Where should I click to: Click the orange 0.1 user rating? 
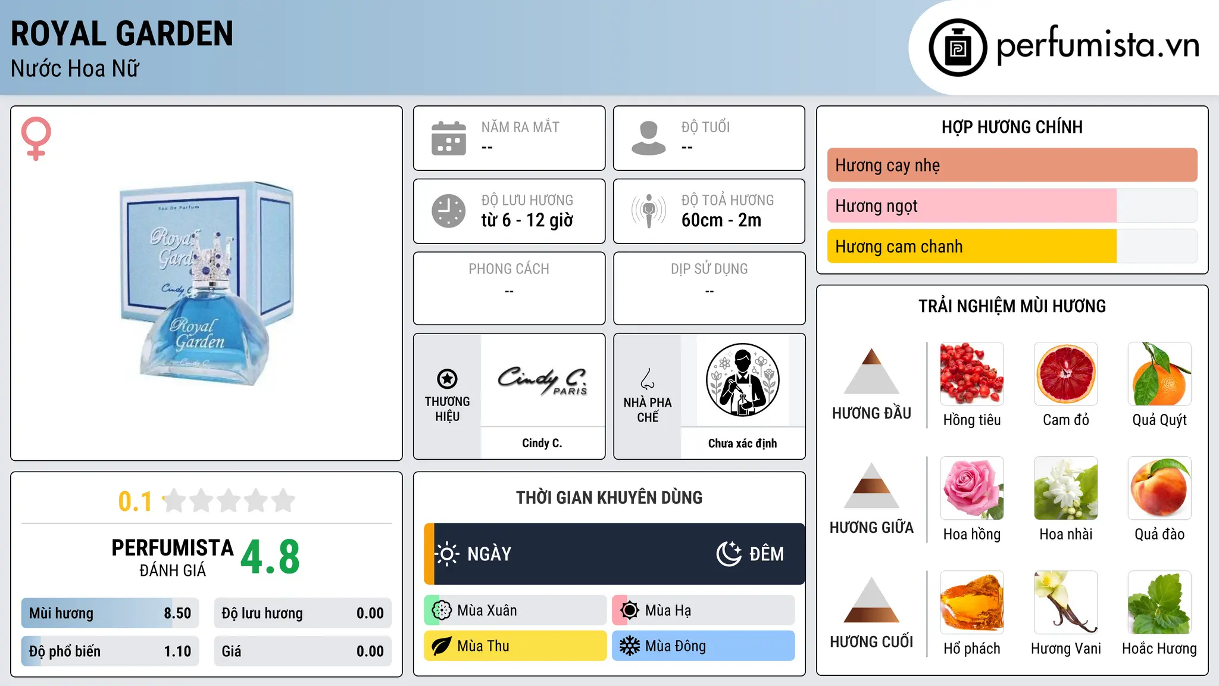(x=135, y=501)
